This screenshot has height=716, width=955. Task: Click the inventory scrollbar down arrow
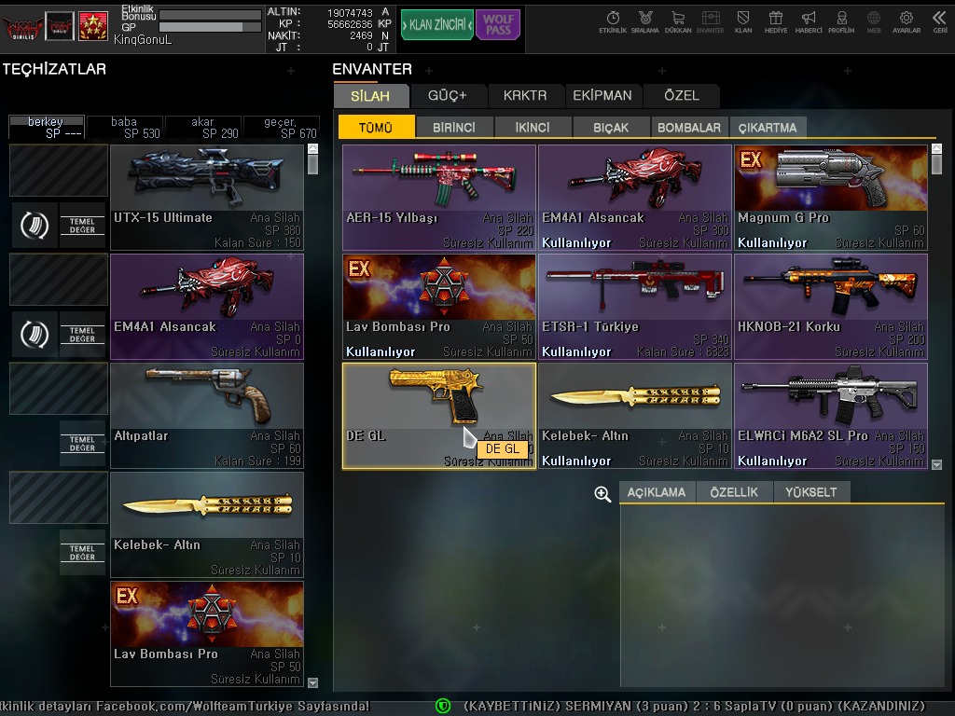[x=936, y=464]
